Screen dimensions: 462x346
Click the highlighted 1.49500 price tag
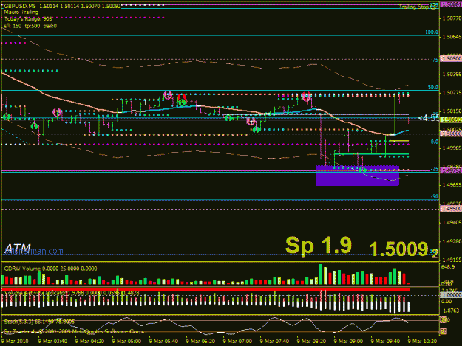point(451,209)
